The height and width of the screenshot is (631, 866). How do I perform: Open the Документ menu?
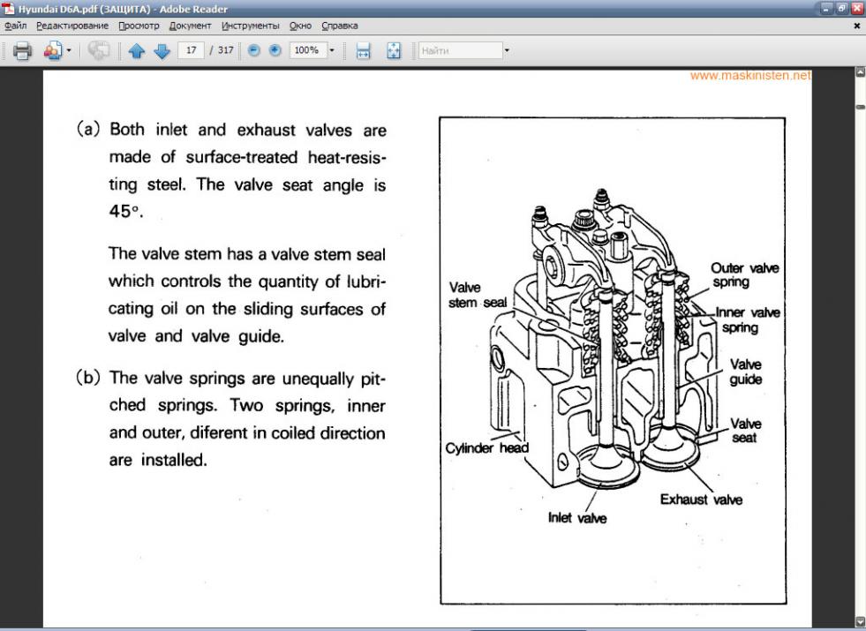point(190,26)
